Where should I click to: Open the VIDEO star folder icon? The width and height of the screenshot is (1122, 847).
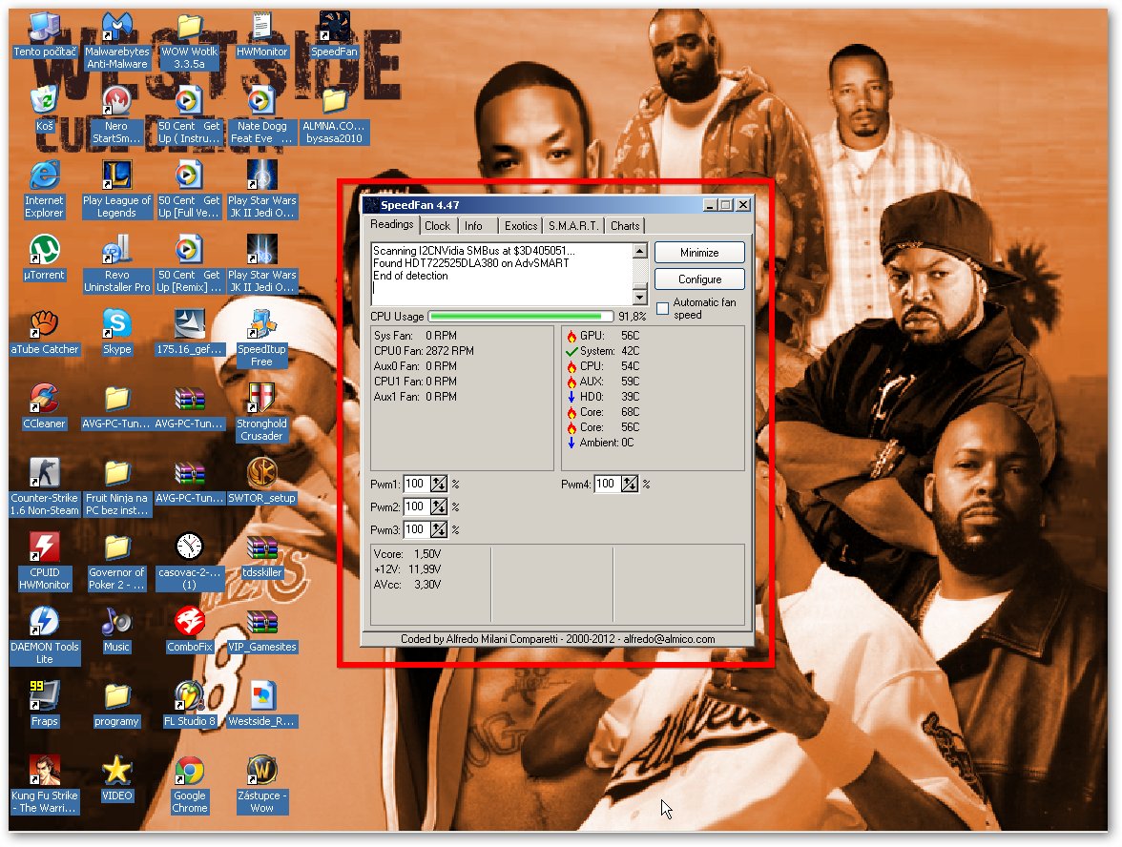116,779
